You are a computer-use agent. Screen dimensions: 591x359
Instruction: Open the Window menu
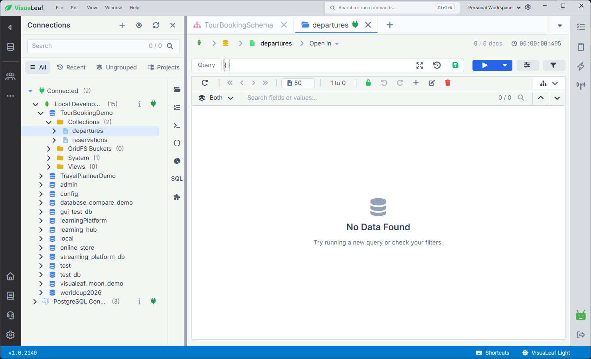click(113, 8)
